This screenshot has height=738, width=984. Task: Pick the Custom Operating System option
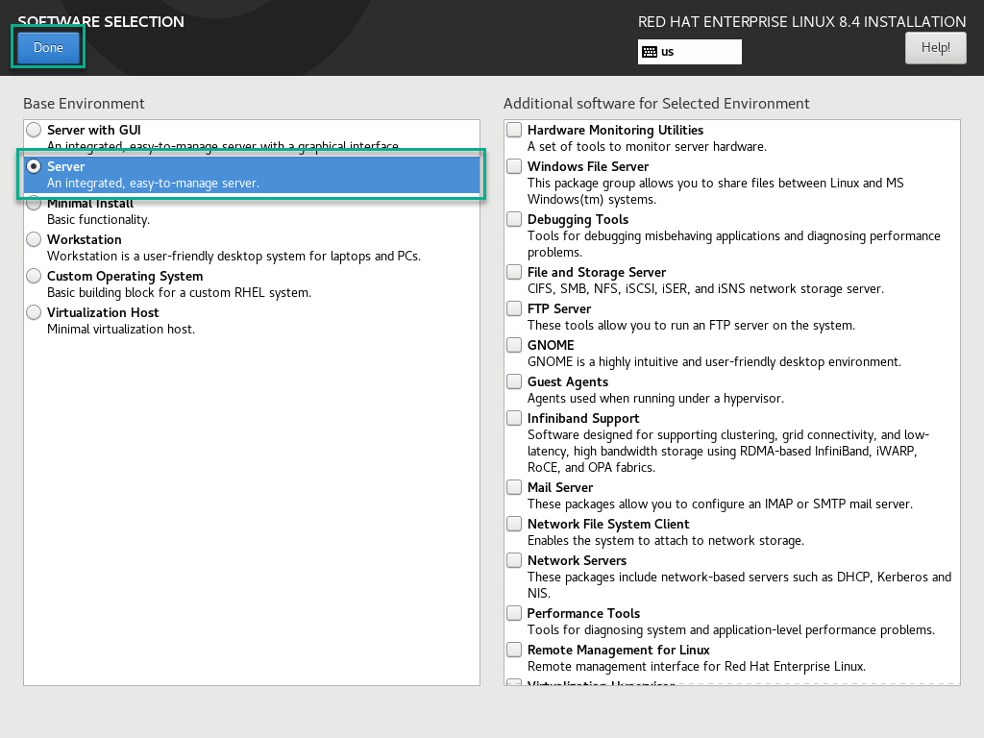coord(35,276)
